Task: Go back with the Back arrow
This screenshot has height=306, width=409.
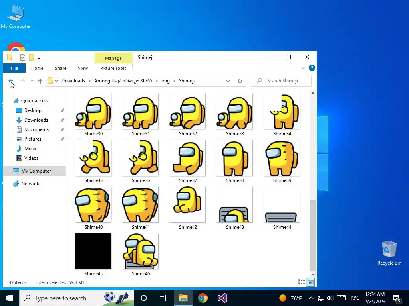Action: (11, 81)
